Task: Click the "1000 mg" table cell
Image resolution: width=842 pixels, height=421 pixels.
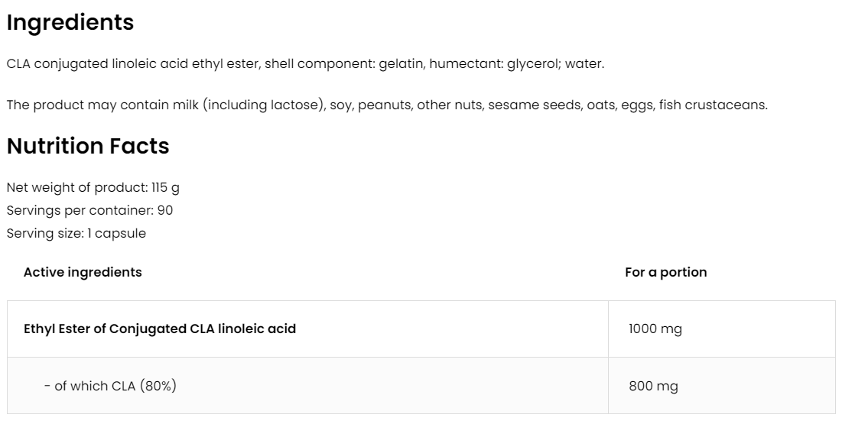Action: pyautogui.click(x=655, y=329)
